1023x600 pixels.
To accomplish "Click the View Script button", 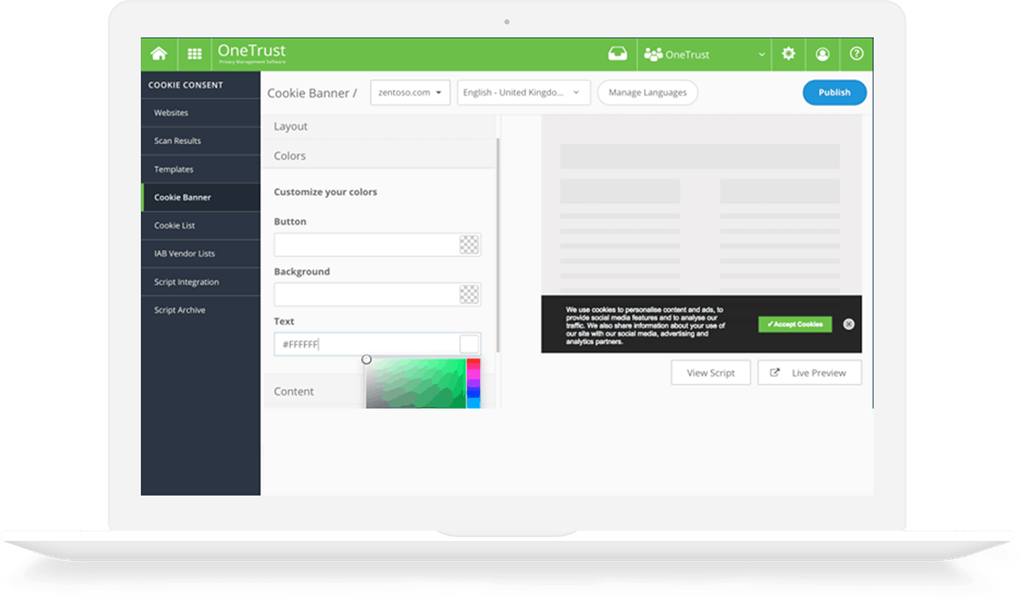I will (x=711, y=373).
